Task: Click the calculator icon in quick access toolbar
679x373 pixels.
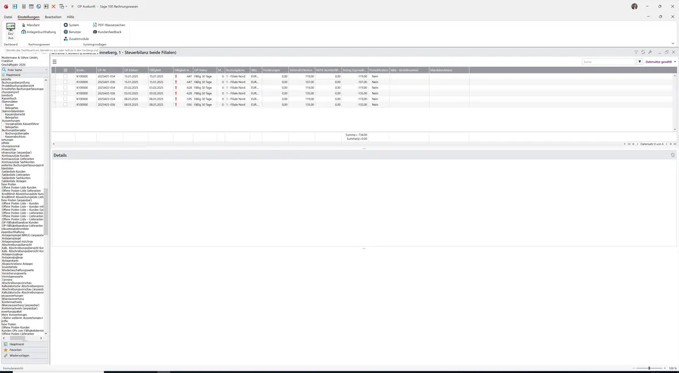Action: pyautogui.click(x=23, y=6)
